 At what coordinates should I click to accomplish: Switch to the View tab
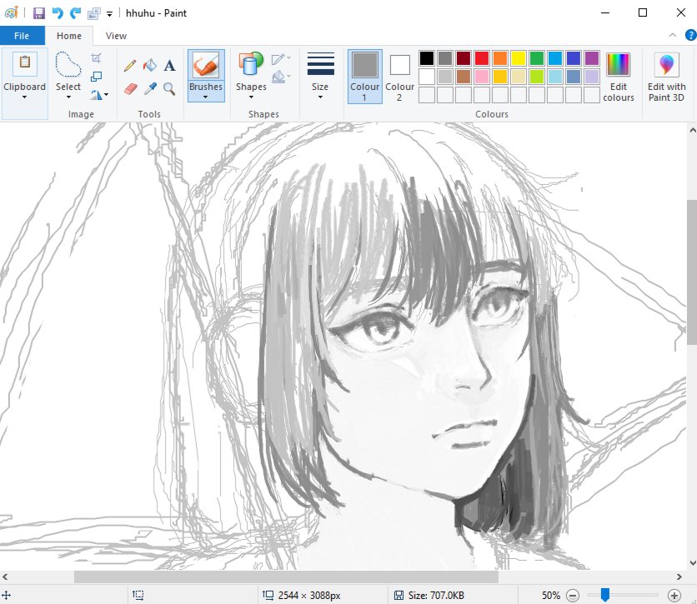pos(115,36)
